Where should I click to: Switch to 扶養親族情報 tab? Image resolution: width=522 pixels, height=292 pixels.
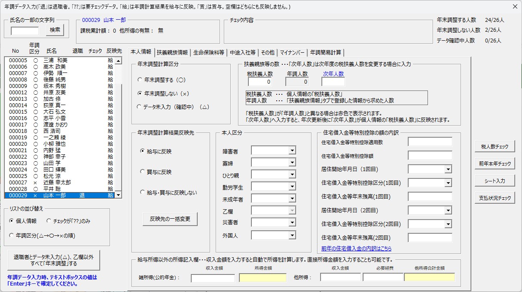tap(172, 52)
